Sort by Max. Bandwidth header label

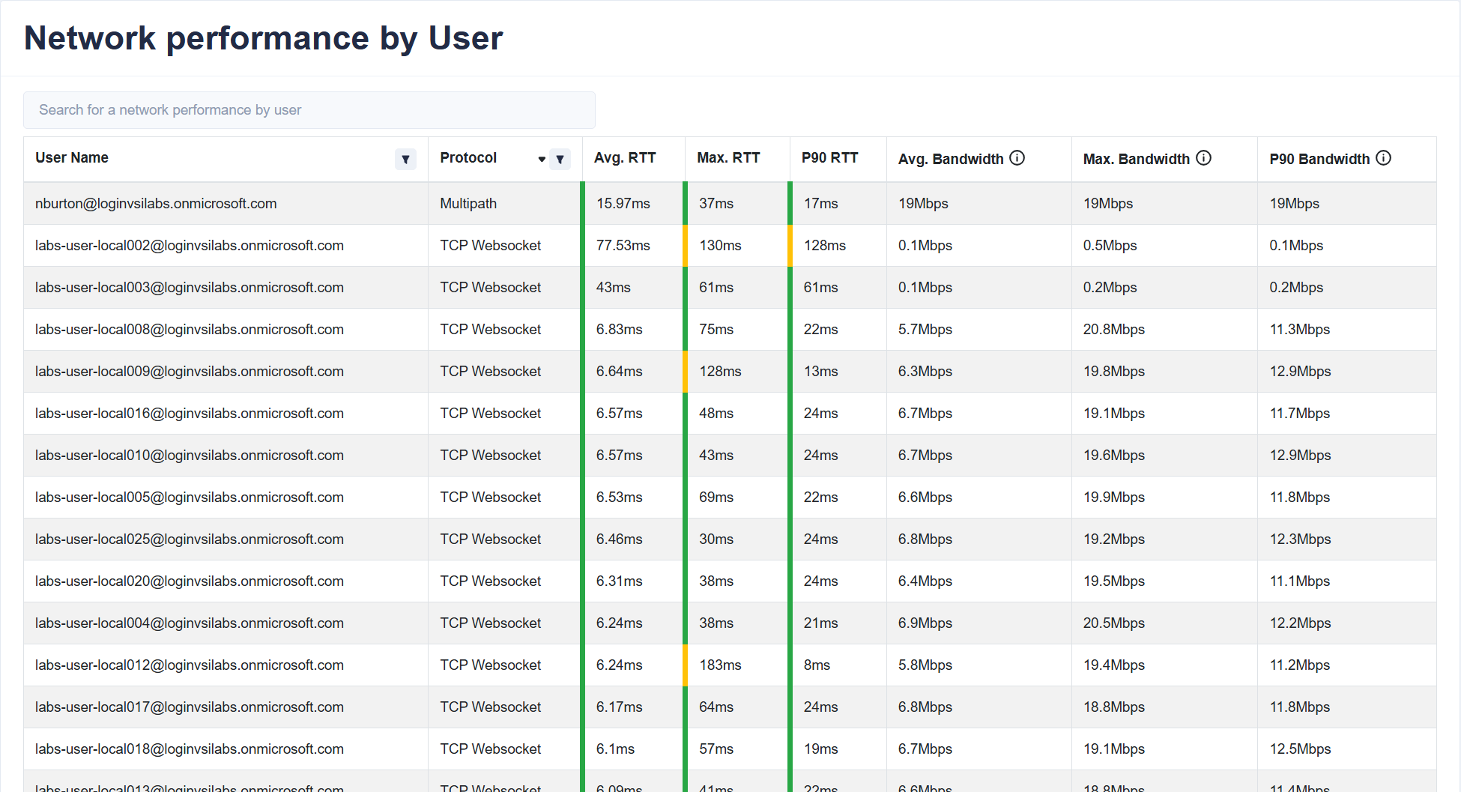click(1137, 159)
